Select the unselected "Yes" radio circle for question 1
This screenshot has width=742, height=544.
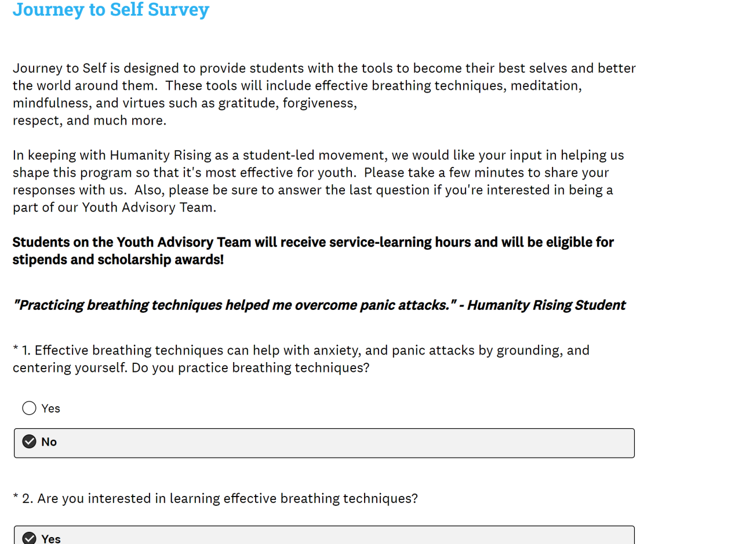(29, 408)
